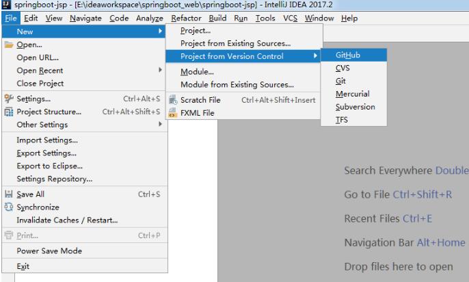Open the Code menu
Viewport: 469px width, 282px height.
[x=119, y=18]
